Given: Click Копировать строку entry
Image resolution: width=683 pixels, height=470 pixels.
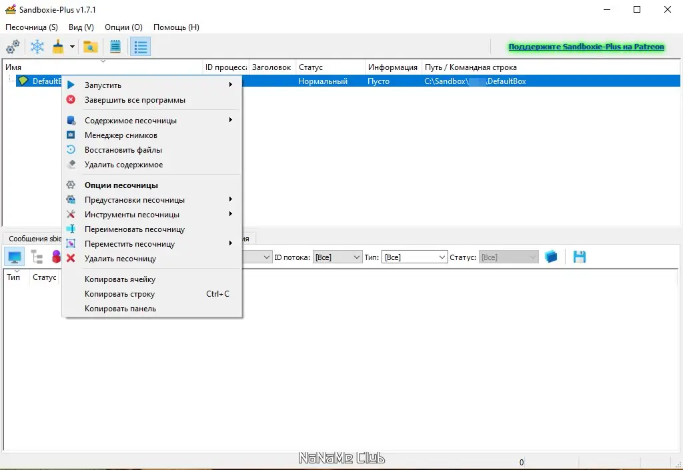Looking at the screenshot, I should pyautogui.click(x=152, y=294).
